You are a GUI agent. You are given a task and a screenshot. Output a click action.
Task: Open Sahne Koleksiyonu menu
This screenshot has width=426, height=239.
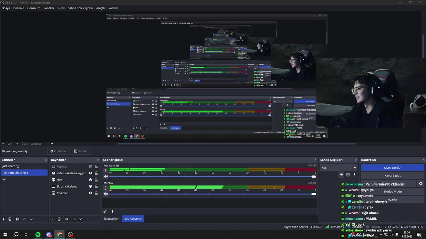point(80,8)
